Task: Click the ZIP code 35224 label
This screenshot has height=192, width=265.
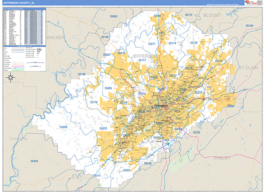Action: click(124, 103)
